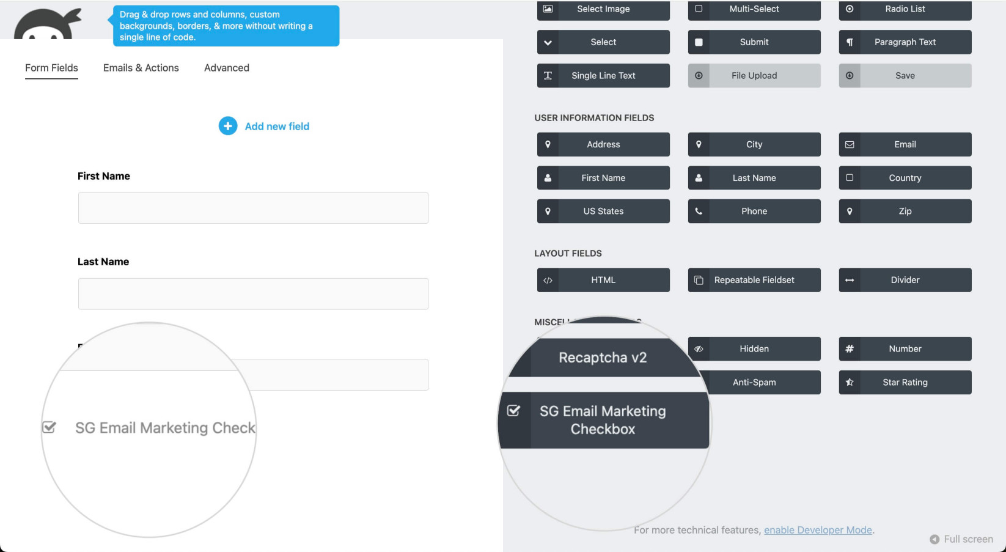Click the Number field hash icon

point(850,349)
